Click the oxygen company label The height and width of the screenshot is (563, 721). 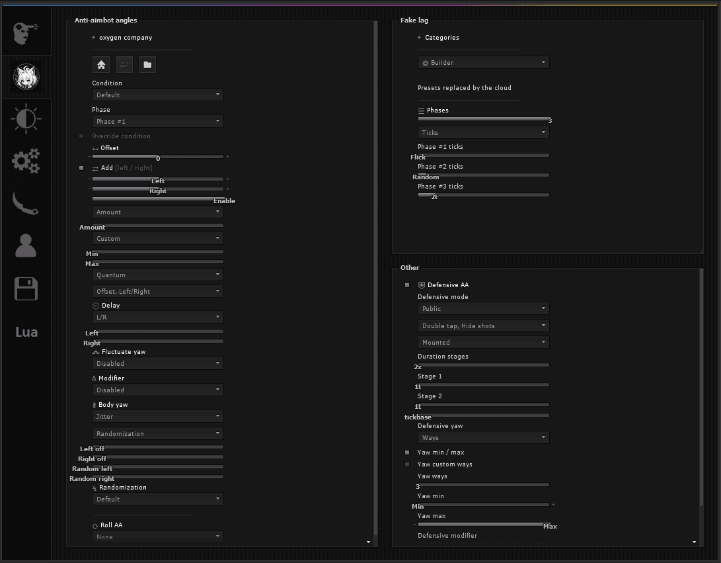tap(126, 38)
